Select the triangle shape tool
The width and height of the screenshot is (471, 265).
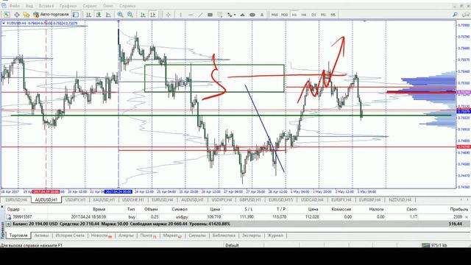242,15
